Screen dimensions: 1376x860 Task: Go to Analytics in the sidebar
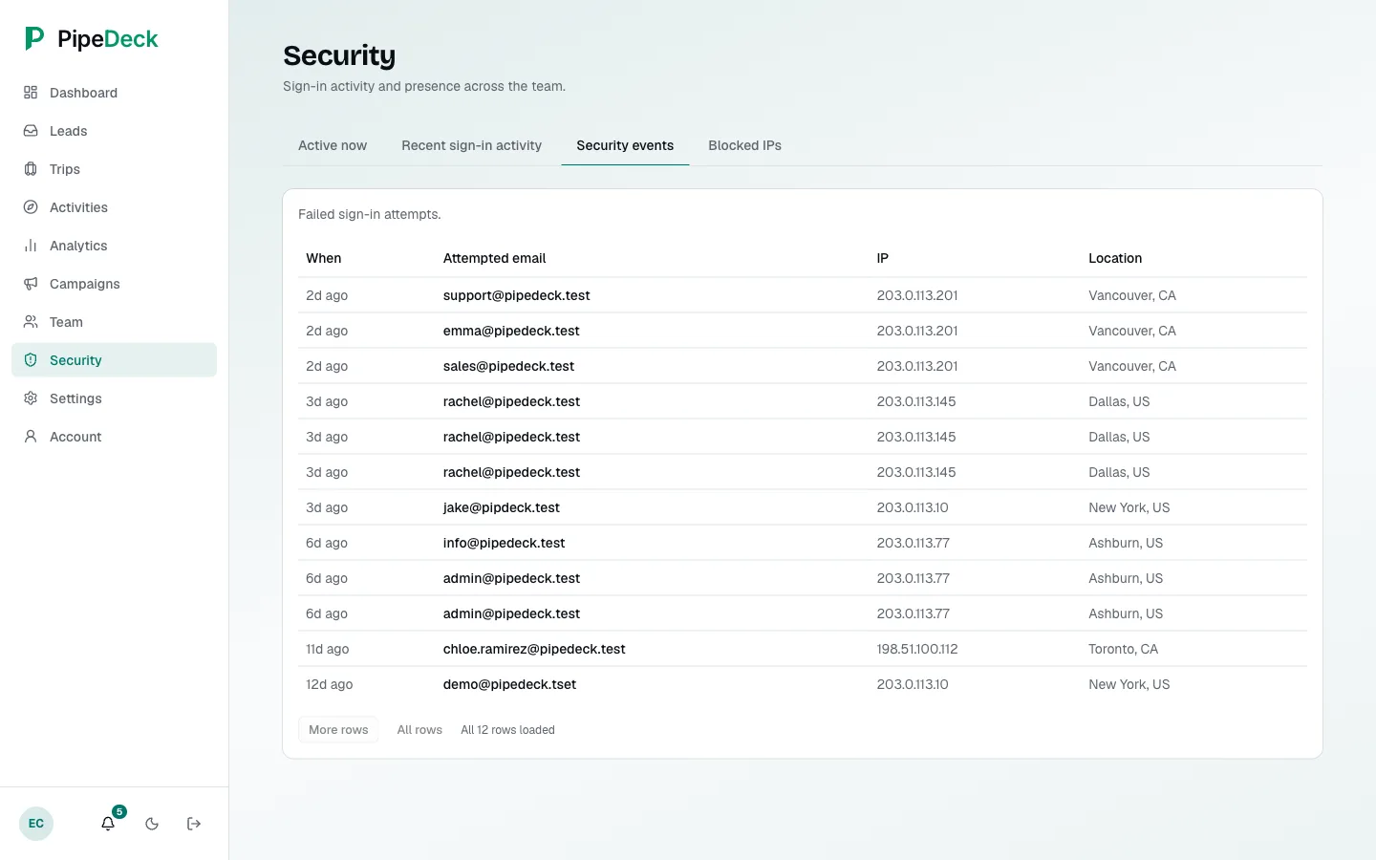tap(114, 246)
